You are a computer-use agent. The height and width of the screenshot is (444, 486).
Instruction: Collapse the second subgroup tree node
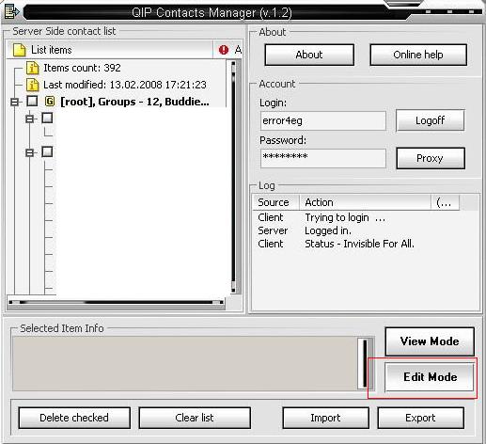tap(29, 152)
